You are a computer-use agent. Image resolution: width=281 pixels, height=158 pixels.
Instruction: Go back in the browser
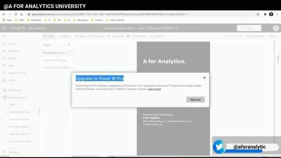coord(4,14)
